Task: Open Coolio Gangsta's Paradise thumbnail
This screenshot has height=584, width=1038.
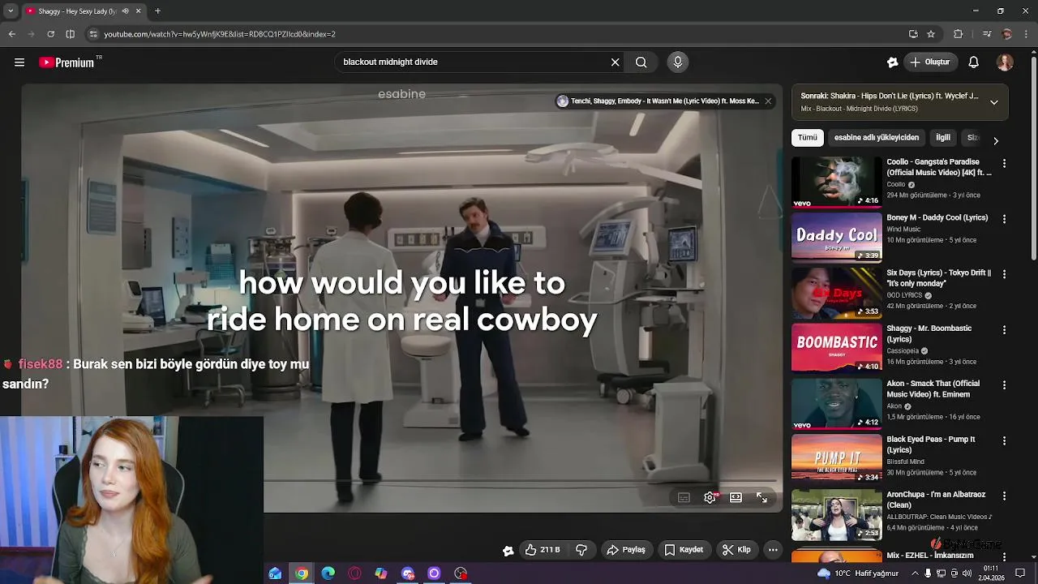Action: coord(836,182)
